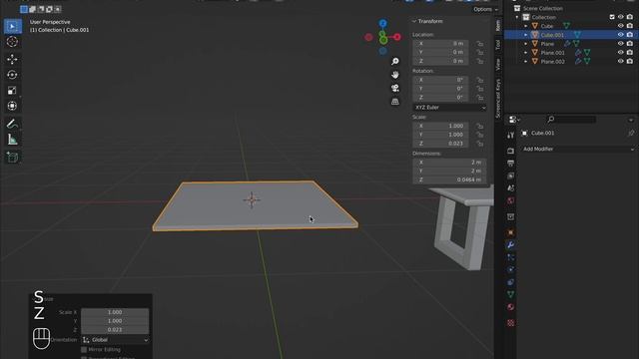Click the viewport zoom magnifier icon
Viewport: 639px width, 359px height.
pyautogui.click(x=395, y=61)
